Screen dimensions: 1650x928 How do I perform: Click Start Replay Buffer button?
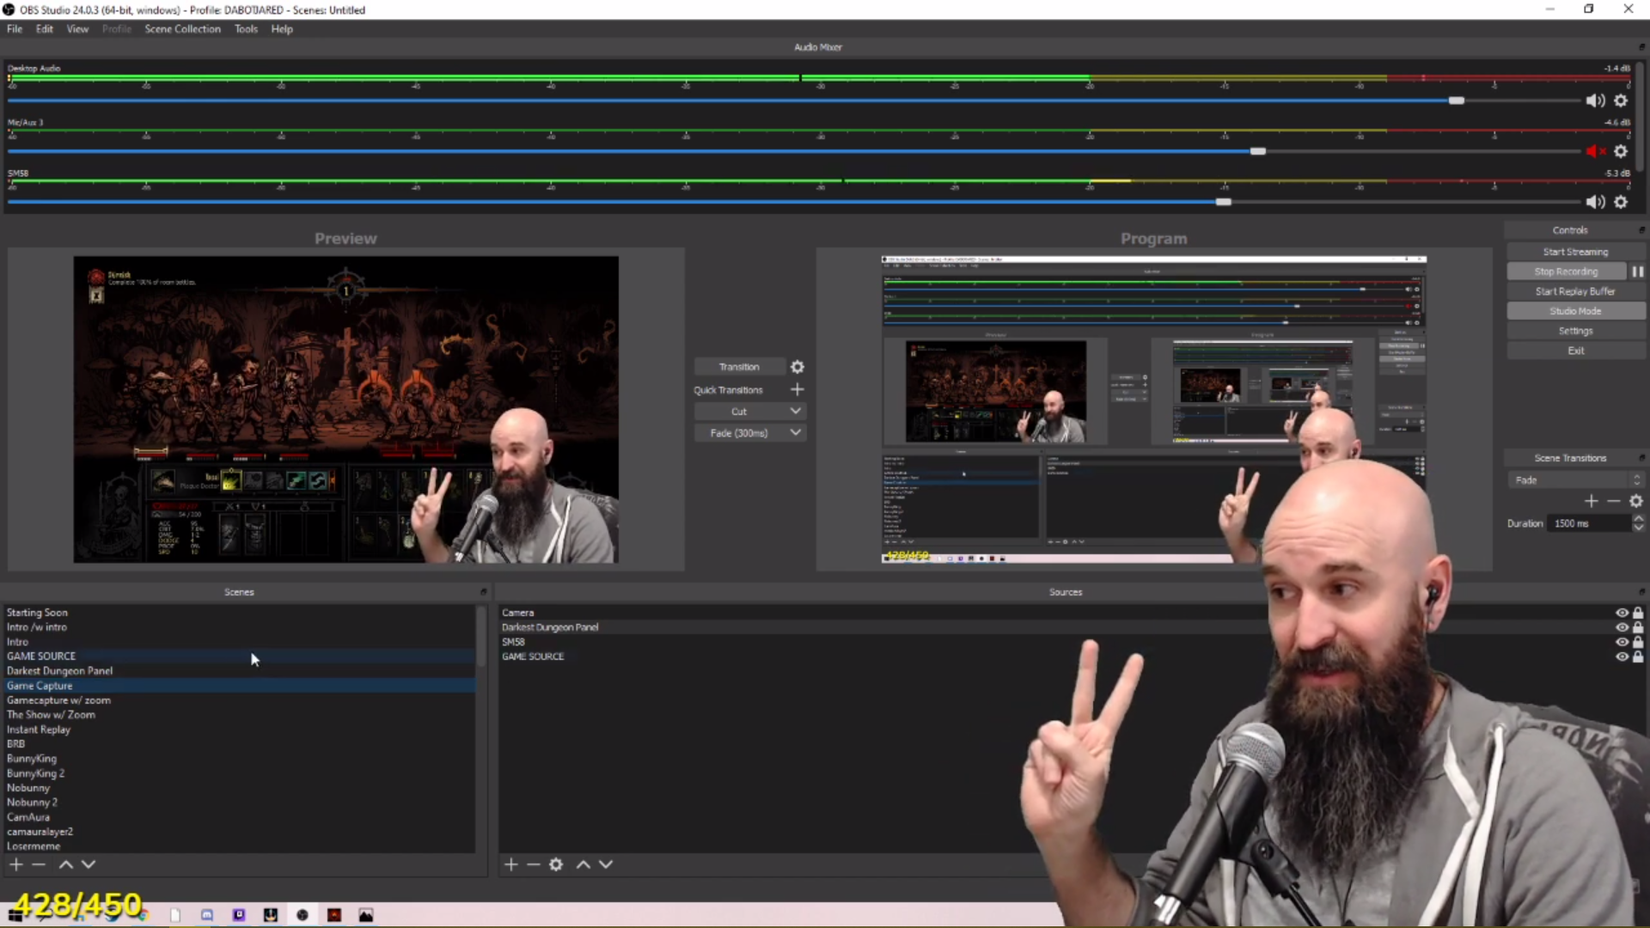1575,291
